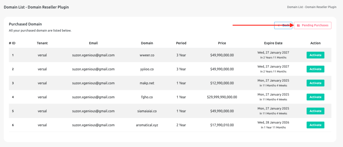Click the breadcrumb text at top right
The image size is (343, 147).
(x=312, y=7)
